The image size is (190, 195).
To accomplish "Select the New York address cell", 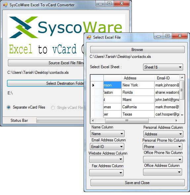I will [x=138, y=85].
